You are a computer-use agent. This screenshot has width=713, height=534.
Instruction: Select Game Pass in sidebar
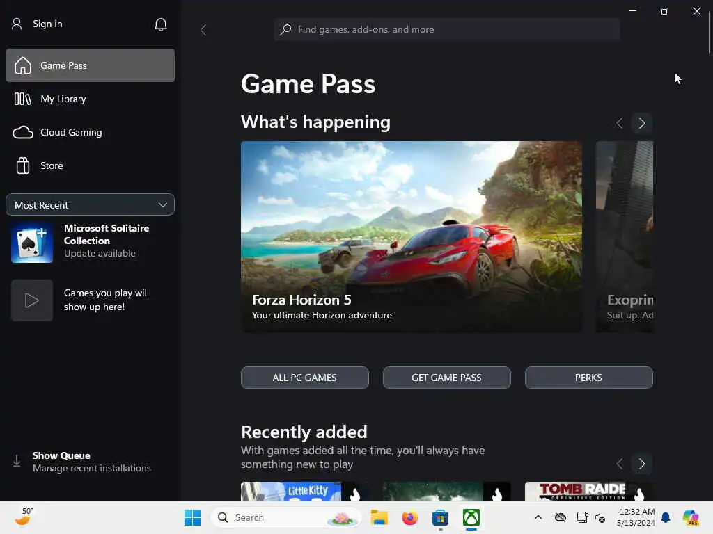90,65
